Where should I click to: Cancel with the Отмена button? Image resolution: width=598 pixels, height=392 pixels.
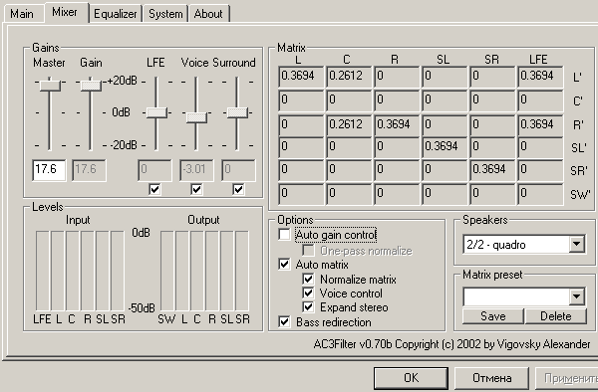point(491,378)
